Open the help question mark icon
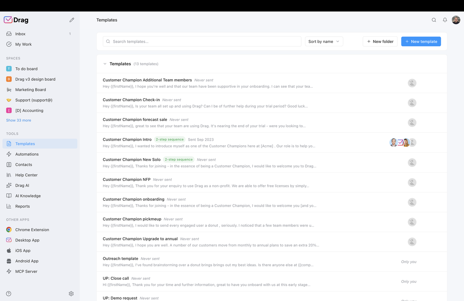The image size is (464, 301). 9,294
